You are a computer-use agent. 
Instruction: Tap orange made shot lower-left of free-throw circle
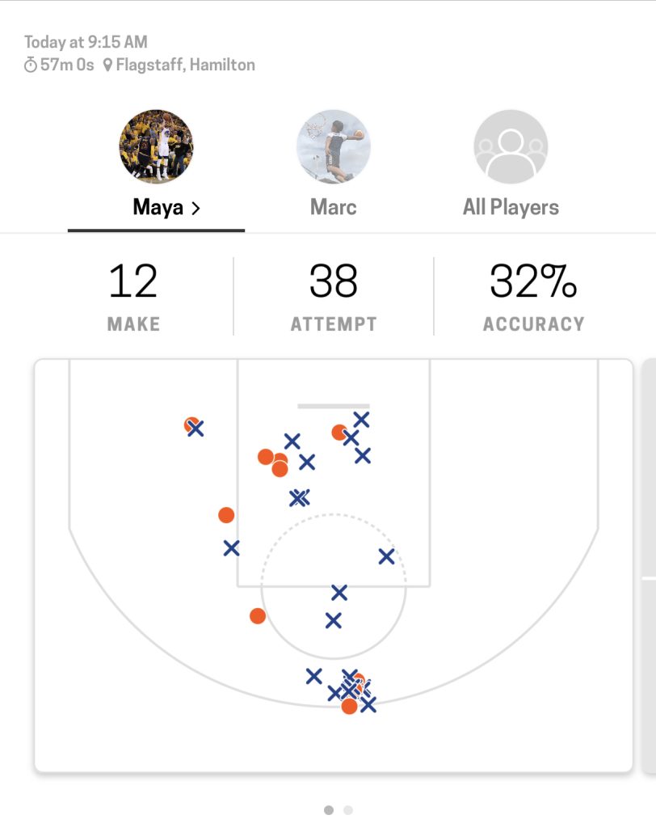(258, 616)
